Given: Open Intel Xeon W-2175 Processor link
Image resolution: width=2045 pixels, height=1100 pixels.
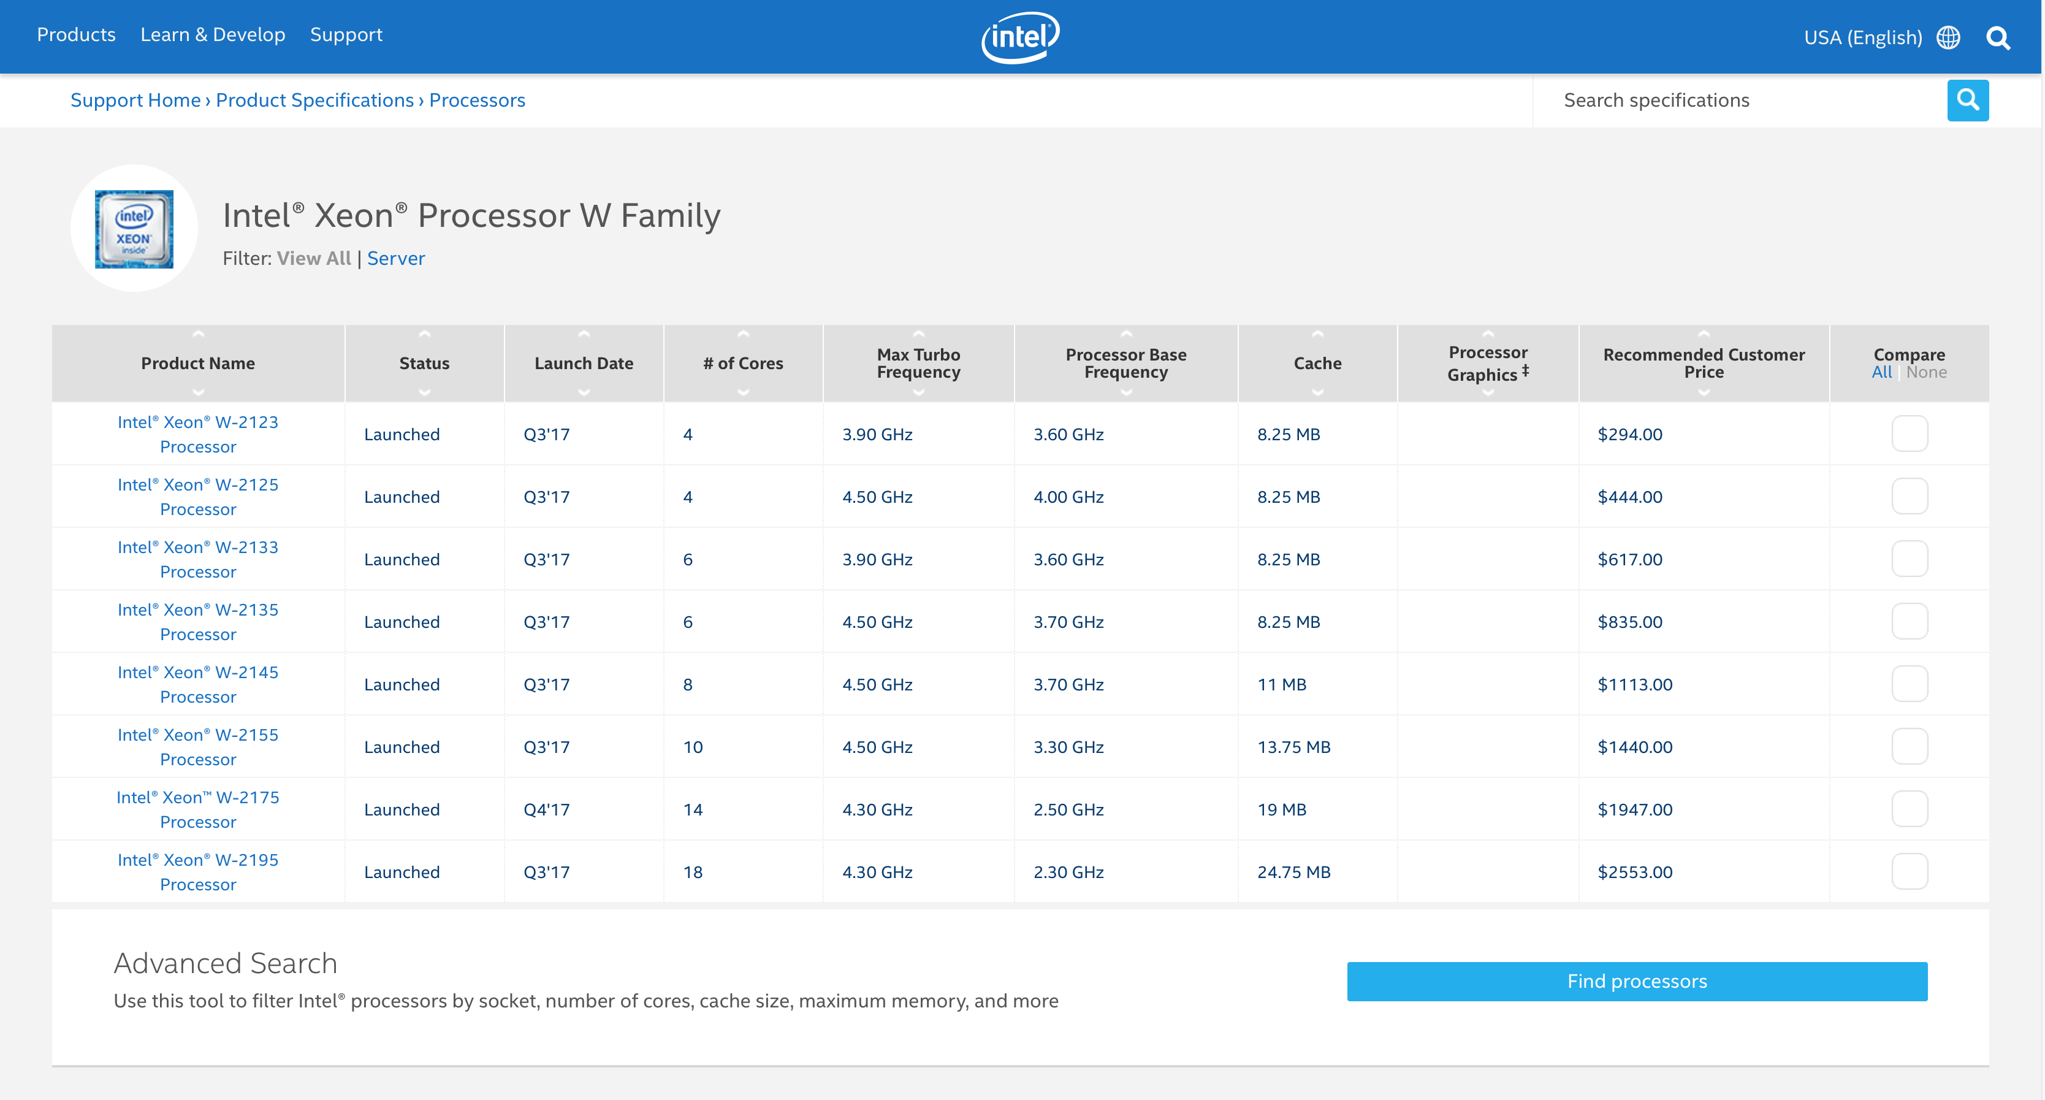Looking at the screenshot, I should point(197,809).
